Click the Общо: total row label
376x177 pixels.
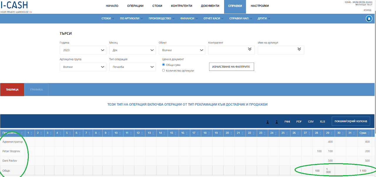7,171
